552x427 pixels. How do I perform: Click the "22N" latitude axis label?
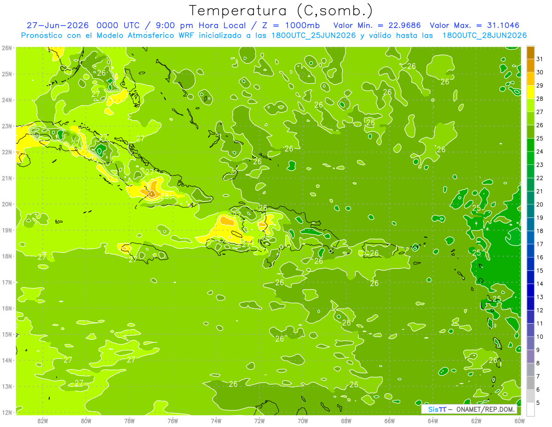[x=7, y=152]
